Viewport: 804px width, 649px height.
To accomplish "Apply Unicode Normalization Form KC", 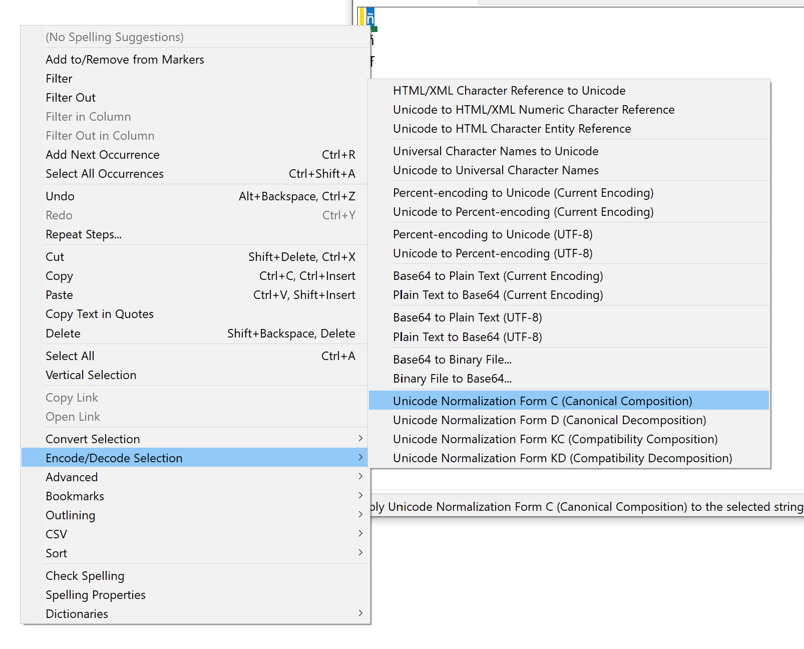I will click(569, 439).
